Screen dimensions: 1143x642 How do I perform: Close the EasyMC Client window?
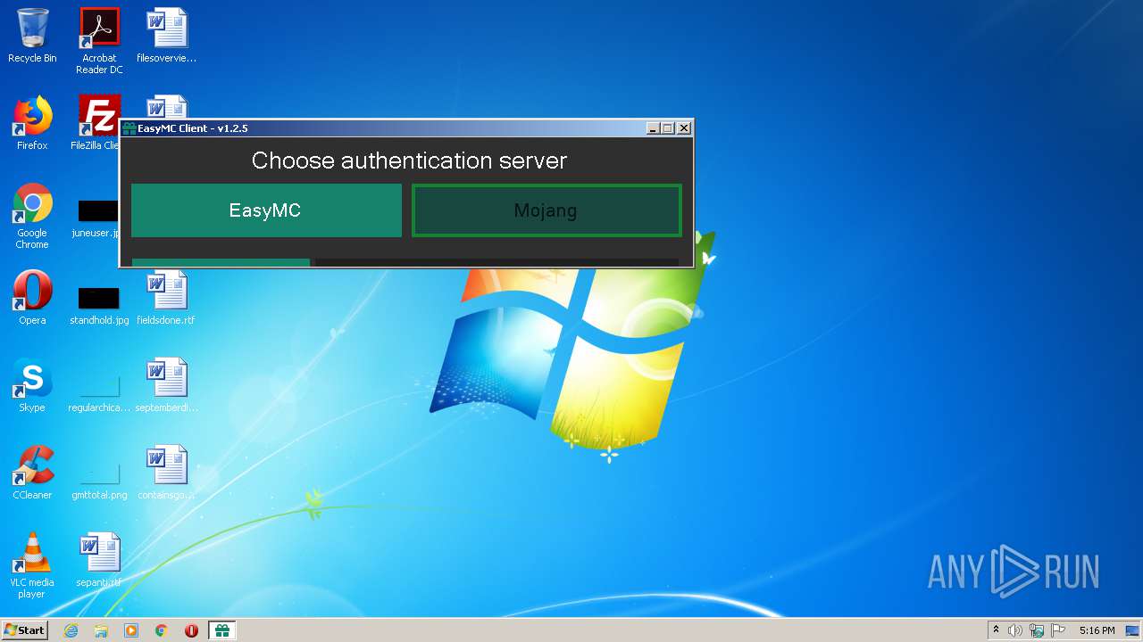click(x=684, y=128)
